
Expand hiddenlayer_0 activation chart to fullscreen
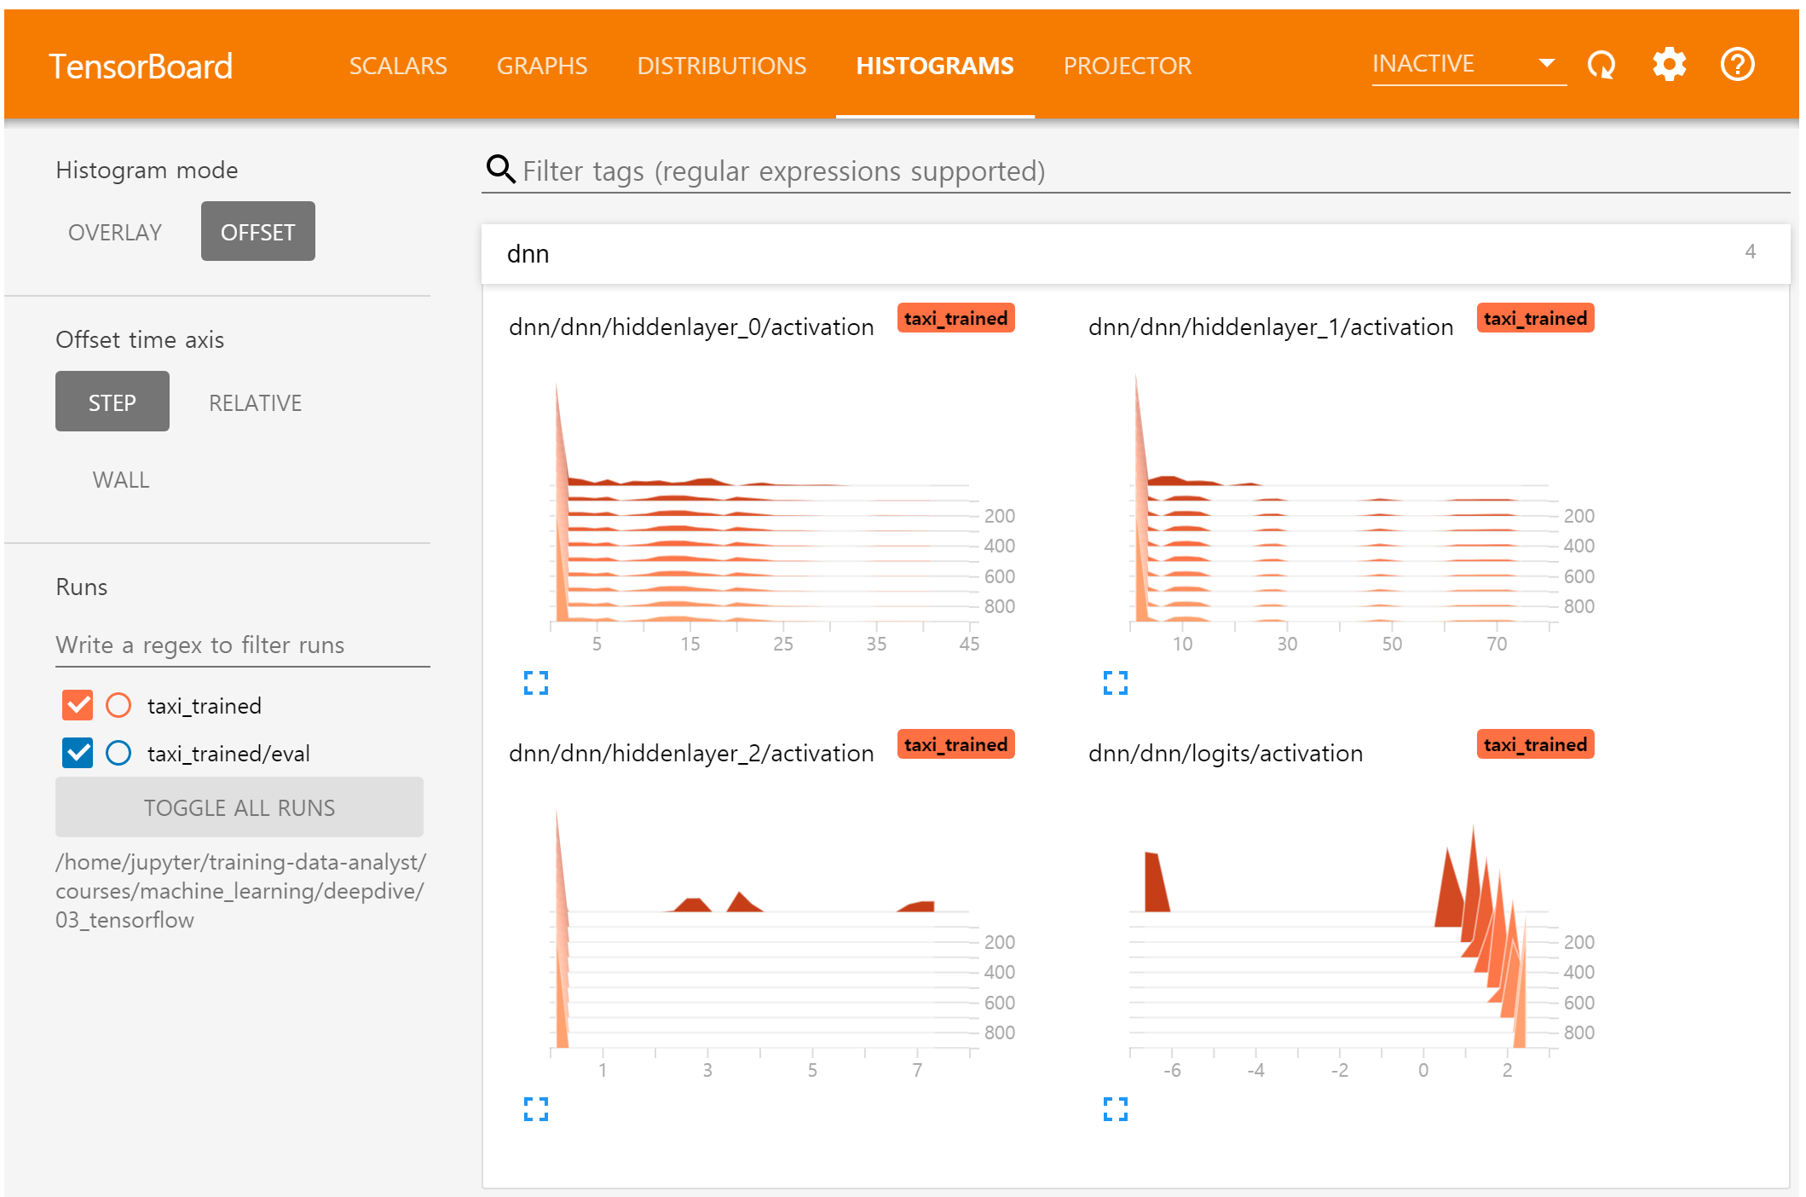[536, 682]
